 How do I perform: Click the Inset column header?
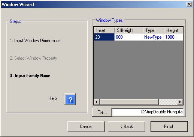[104, 30]
